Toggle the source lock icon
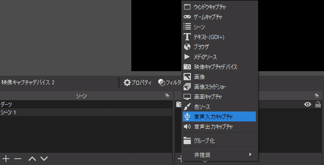The height and width of the screenshot is (165, 324). coord(318,104)
